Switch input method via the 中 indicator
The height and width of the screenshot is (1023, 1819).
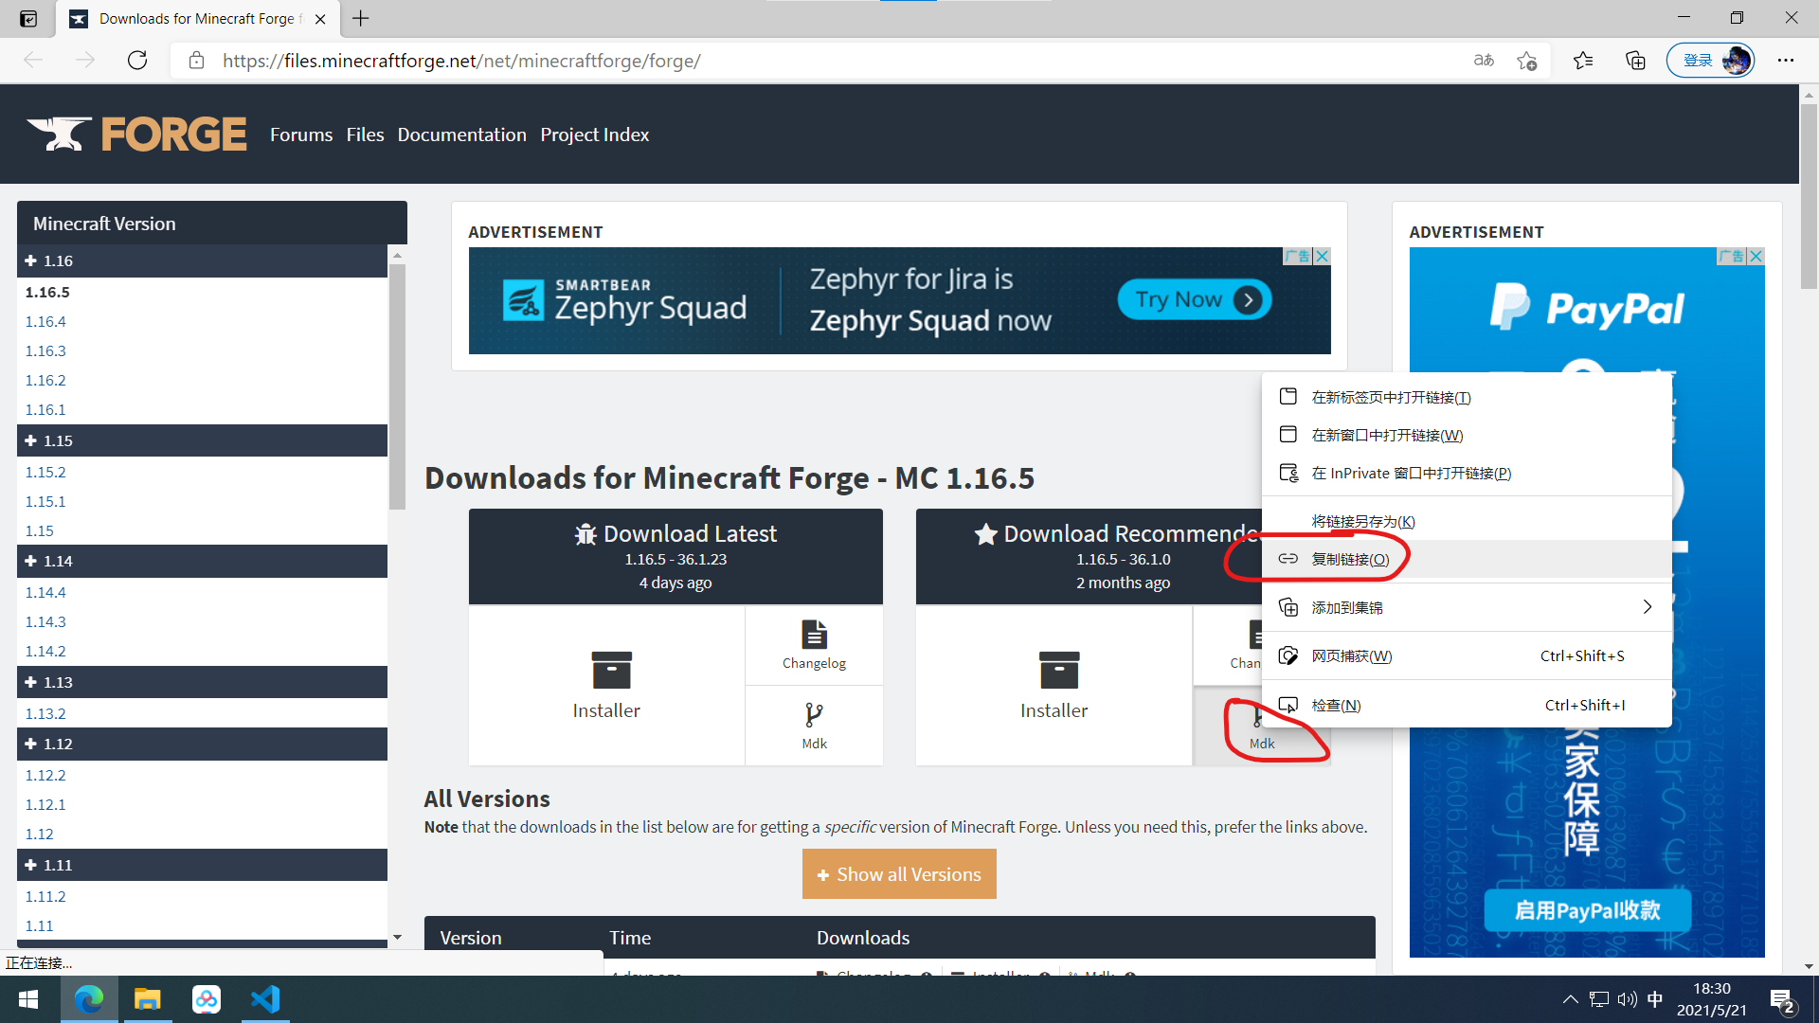tap(1655, 998)
